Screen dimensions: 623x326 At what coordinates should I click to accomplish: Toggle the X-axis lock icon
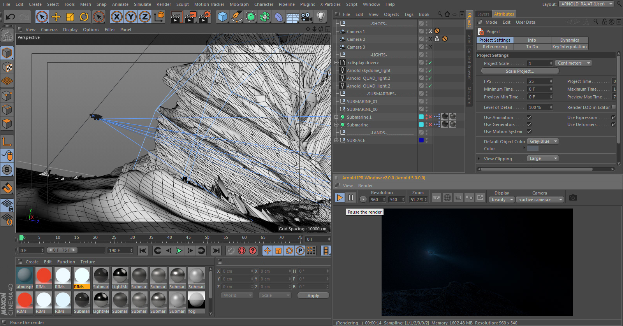116,17
